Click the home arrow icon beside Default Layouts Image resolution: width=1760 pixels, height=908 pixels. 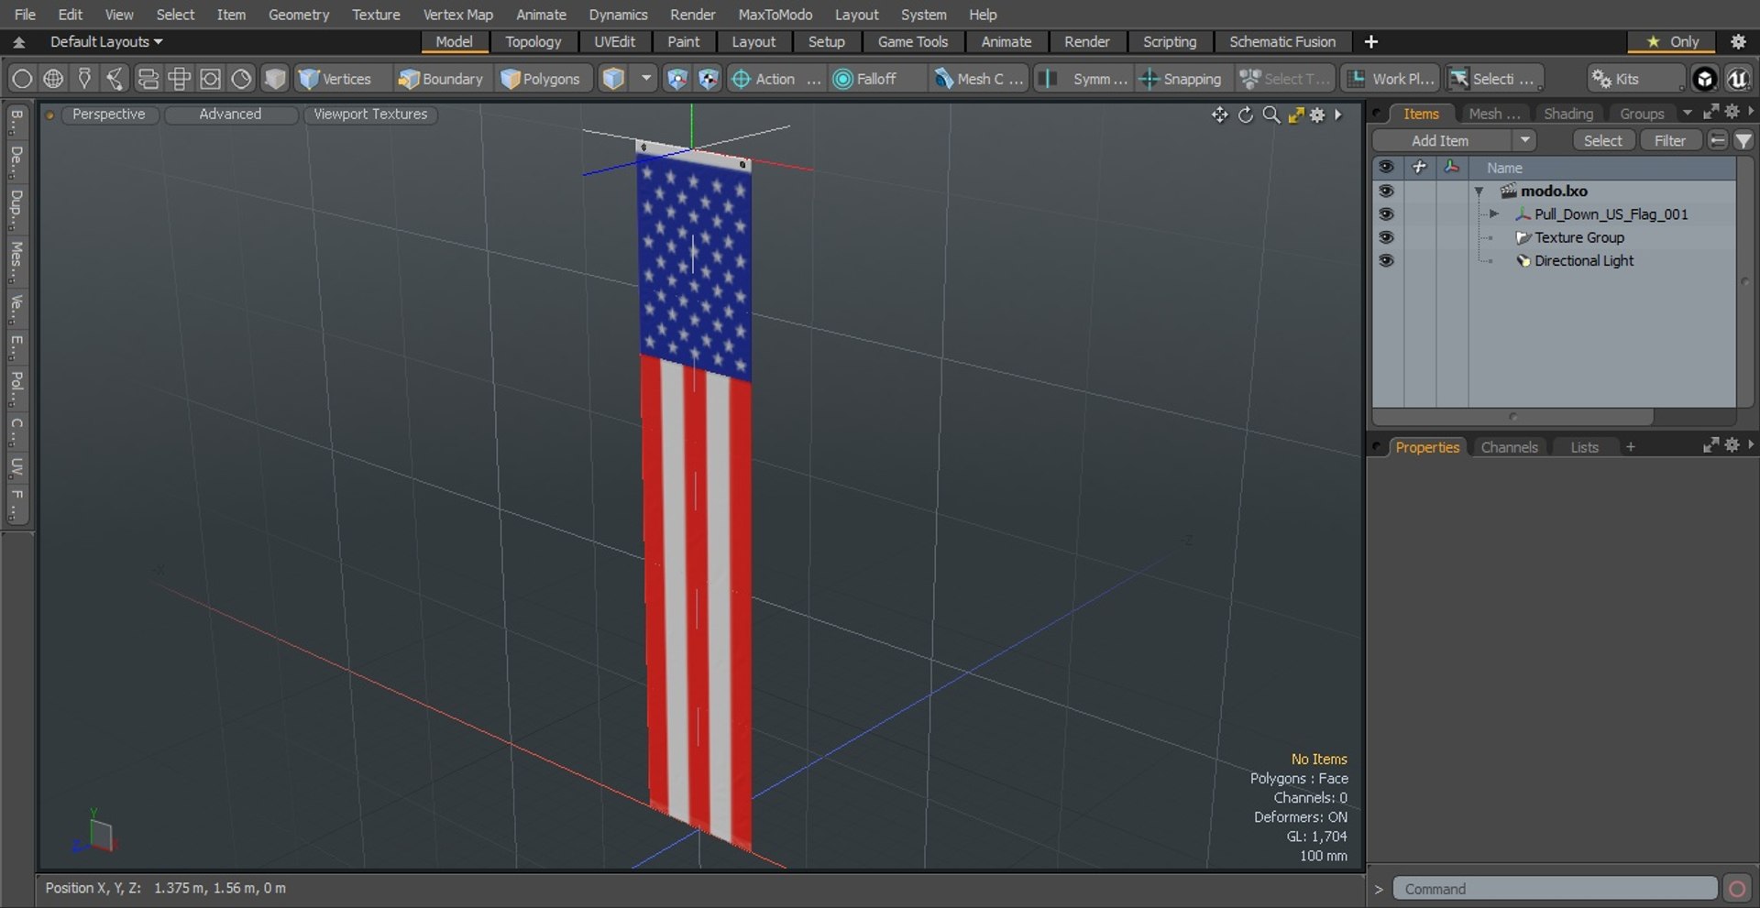coord(18,41)
